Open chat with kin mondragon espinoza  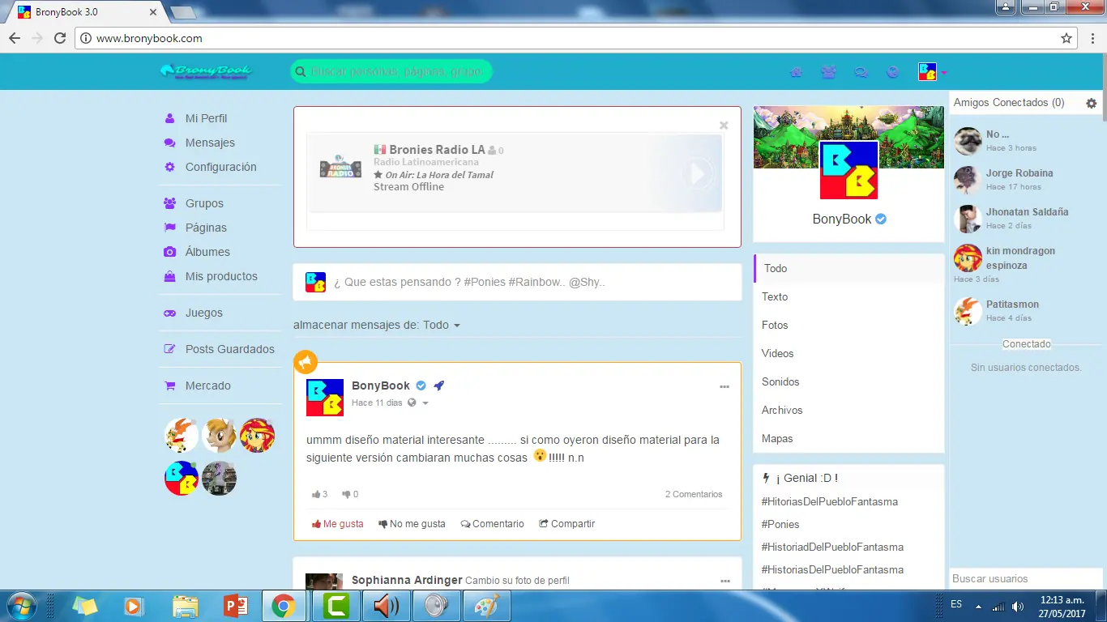1027,263
